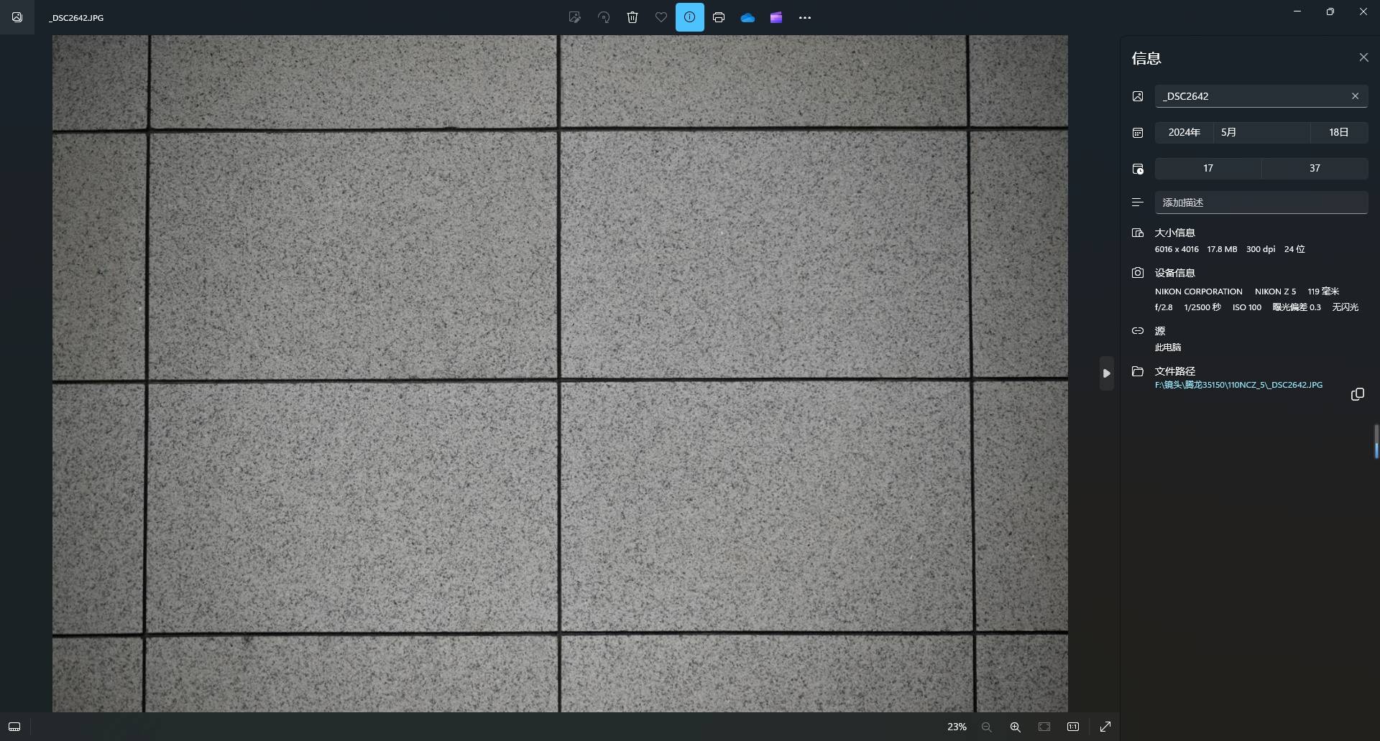Close the 信息 panel
This screenshot has height=741, width=1380.
(x=1363, y=57)
